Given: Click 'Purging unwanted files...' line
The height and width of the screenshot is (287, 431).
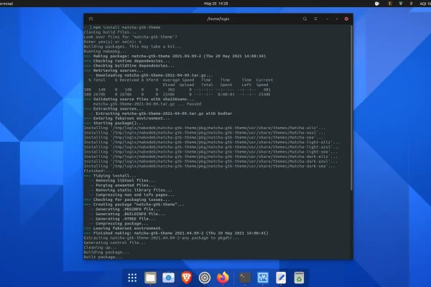Looking at the screenshot, I should 122,185.
